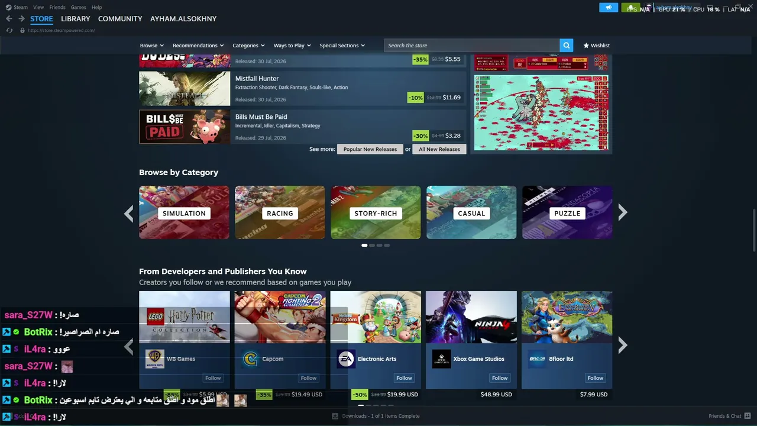
Task: Open the AYHAM.ALSOKHNY profile tab
Action: pos(183,19)
